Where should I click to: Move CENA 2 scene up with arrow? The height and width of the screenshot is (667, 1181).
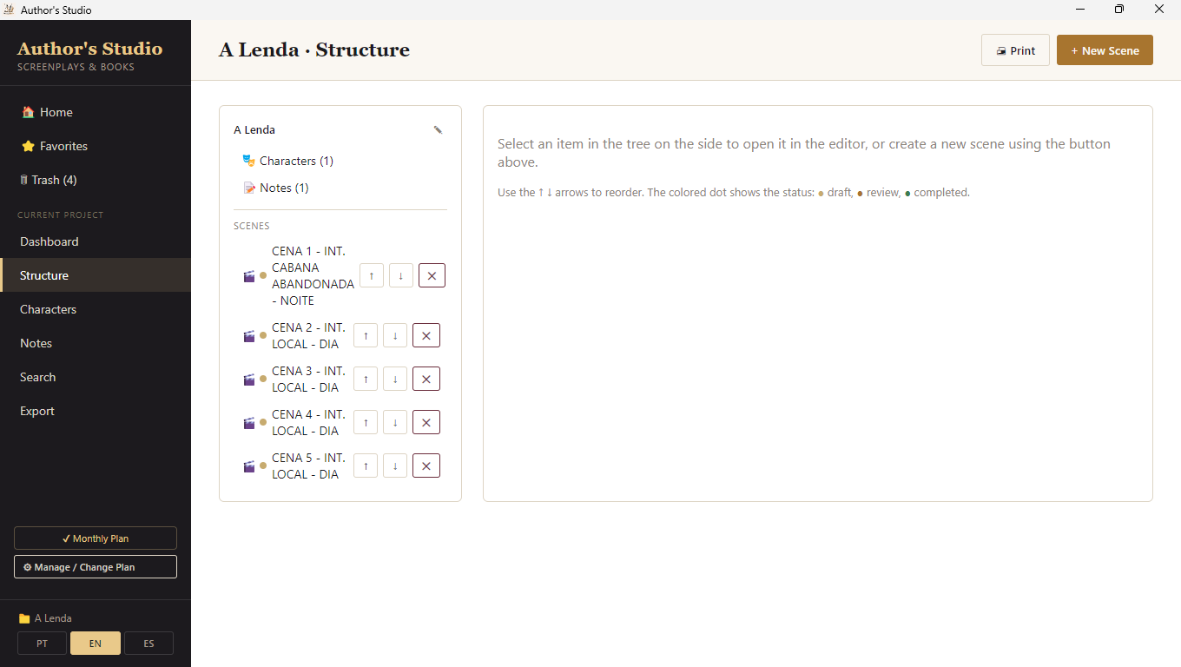(x=366, y=336)
